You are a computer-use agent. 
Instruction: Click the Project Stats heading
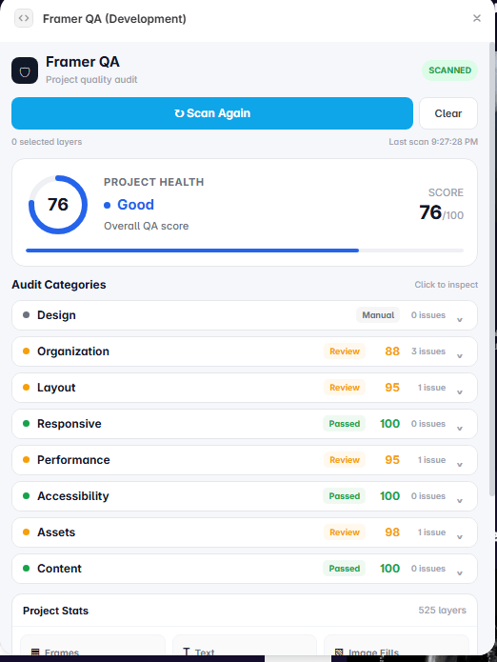[55, 611]
